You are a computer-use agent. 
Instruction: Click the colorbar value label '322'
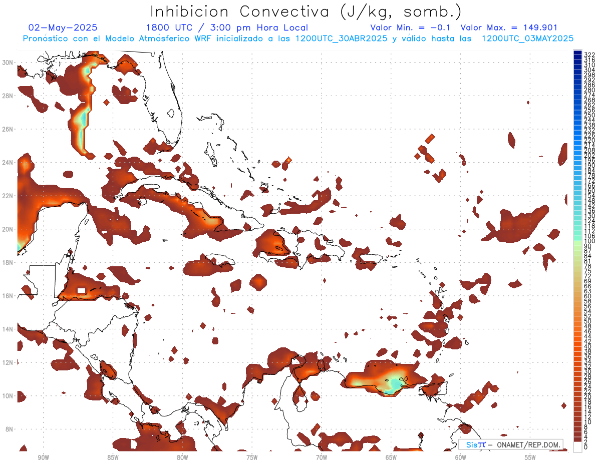click(589, 55)
